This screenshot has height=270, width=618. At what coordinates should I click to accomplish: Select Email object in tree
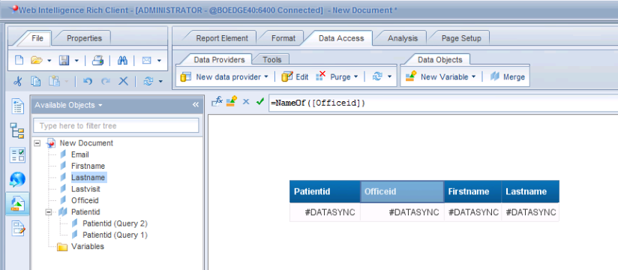pos(79,154)
